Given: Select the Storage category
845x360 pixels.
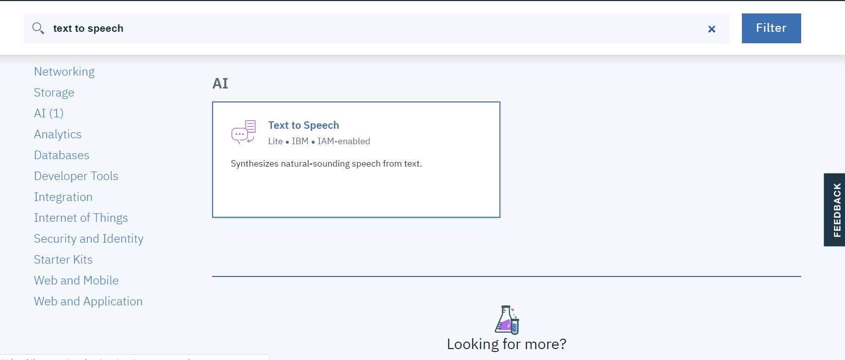Looking at the screenshot, I should click(54, 92).
